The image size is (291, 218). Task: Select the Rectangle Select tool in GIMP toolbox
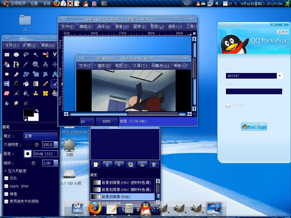(7, 54)
